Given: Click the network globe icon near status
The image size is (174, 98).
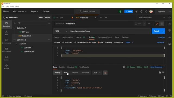Looking at the screenshot, I should (x=124, y=67).
